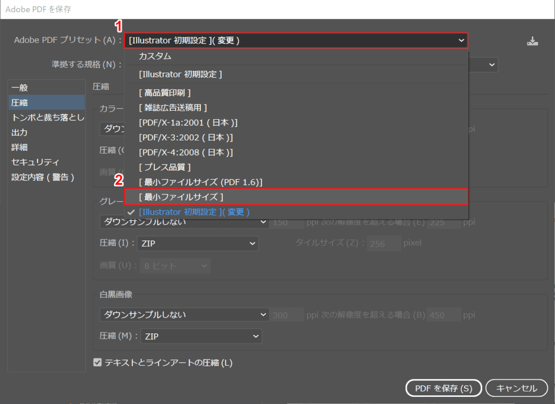Click the タイルサイズ (Z) 256 field
555x404 pixels.
383,243
